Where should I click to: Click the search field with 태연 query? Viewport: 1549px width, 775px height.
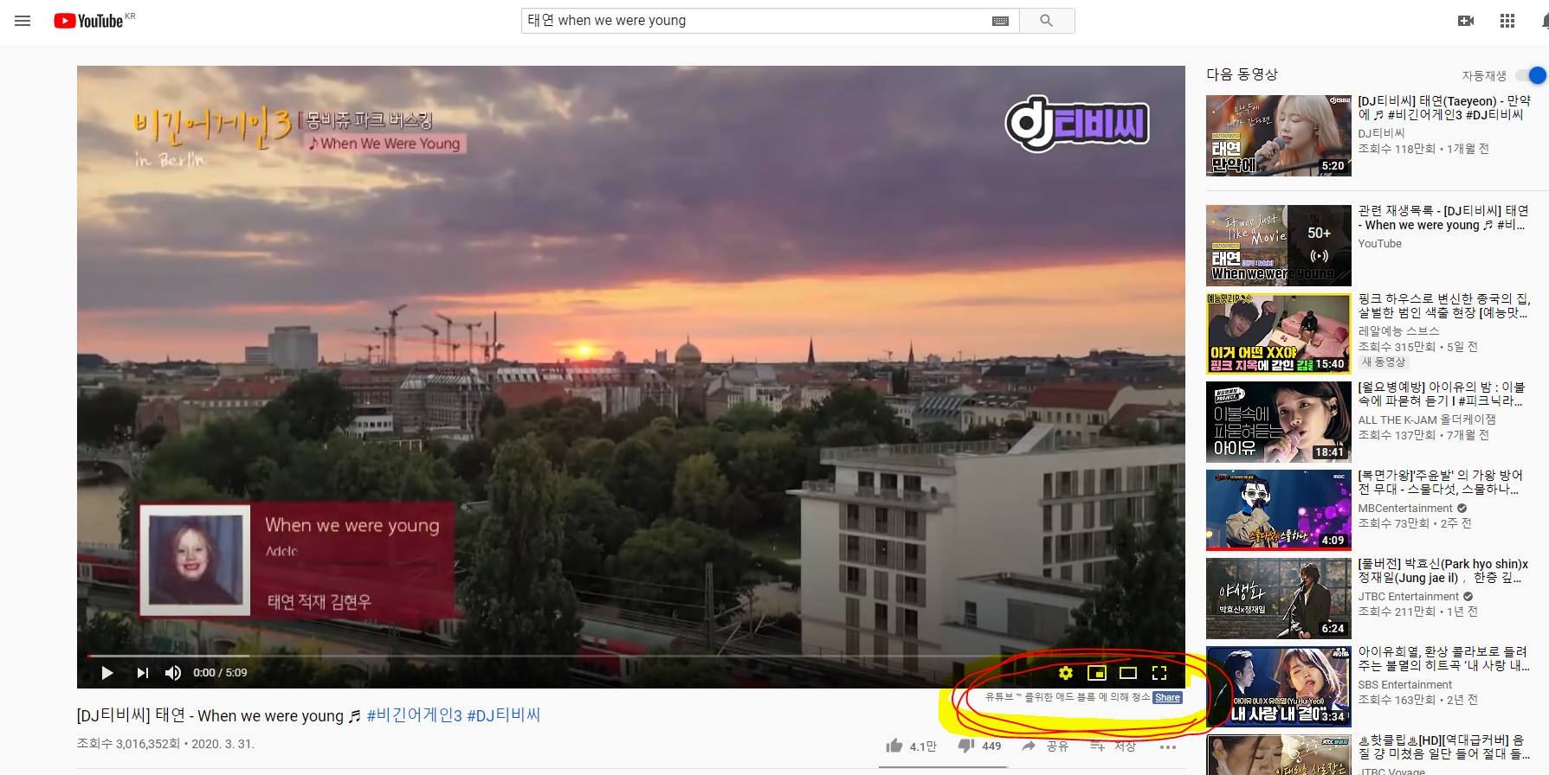tap(758, 21)
